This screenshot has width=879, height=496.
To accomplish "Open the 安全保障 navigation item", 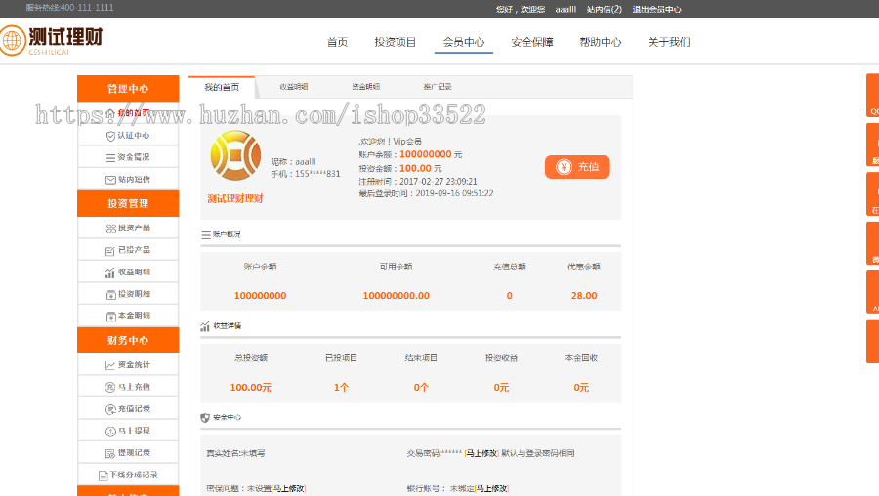I will [x=532, y=42].
